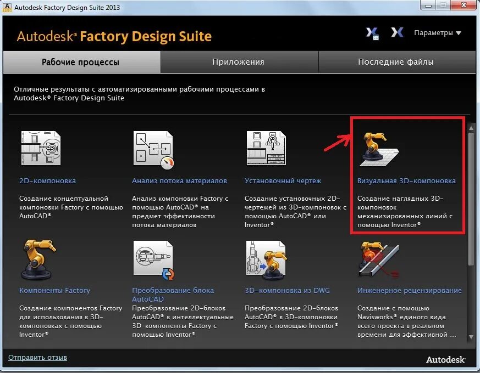
Task: Click the Autodesk Exchange icon with list badge
Action: click(372, 33)
